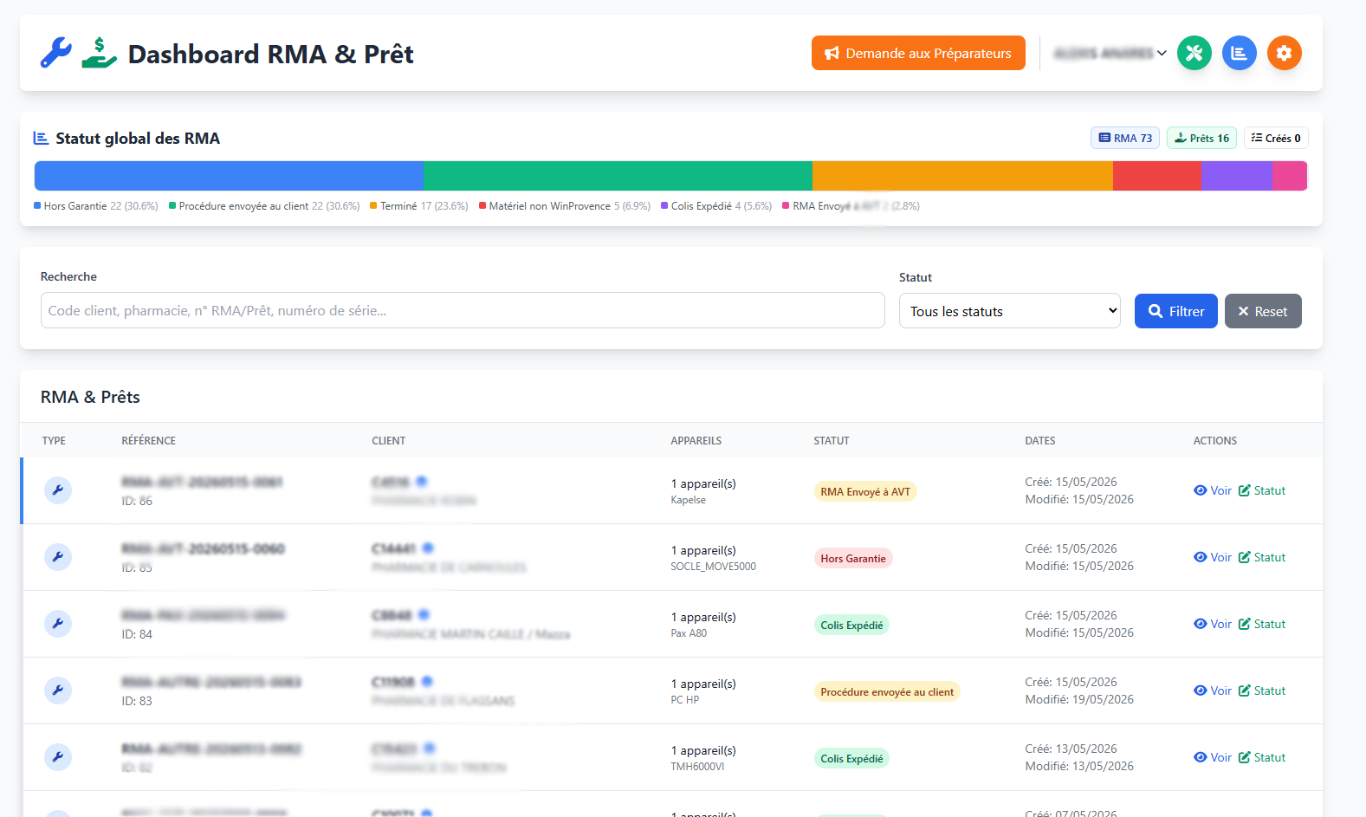Open the blue chart statistics circle icon
Screen dimensions: 1366x817
point(1239,53)
